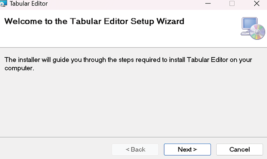Viewport: 267px width, 159px height.
Task: Click the setup wizard computer-and-disc icon
Action: pos(253,28)
